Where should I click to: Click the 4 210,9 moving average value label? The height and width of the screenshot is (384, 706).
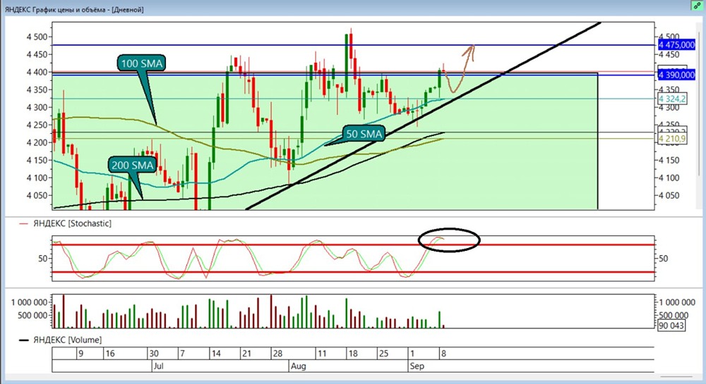point(672,139)
